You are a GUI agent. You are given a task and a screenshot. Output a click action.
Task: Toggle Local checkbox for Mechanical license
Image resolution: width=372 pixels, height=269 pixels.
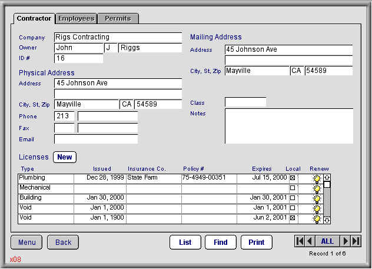tap(293, 188)
